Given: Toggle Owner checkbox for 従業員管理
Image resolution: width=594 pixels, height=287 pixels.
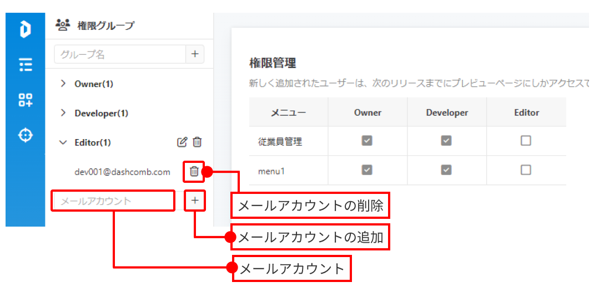Looking at the screenshot, I should 367,141.
